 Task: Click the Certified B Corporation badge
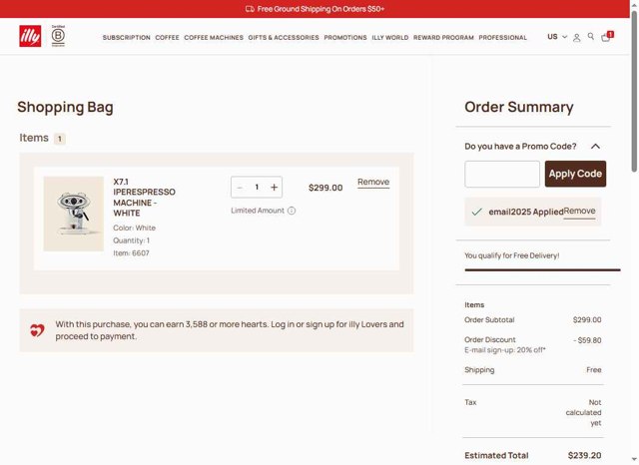coord(58,36)
